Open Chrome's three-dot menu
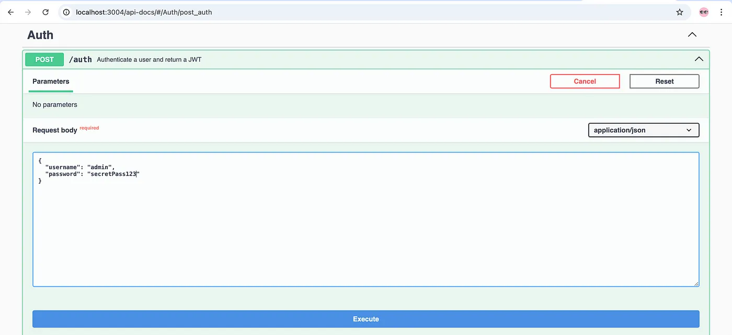Image resolution: width=732 pixels, height=335 pixels. coord(722,12)
